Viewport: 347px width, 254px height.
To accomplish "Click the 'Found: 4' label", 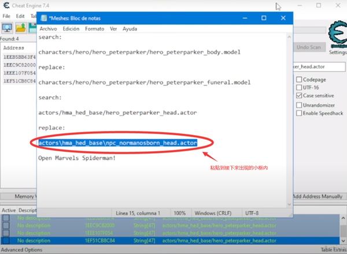I will pyautogui.click(x=9, y=39).
